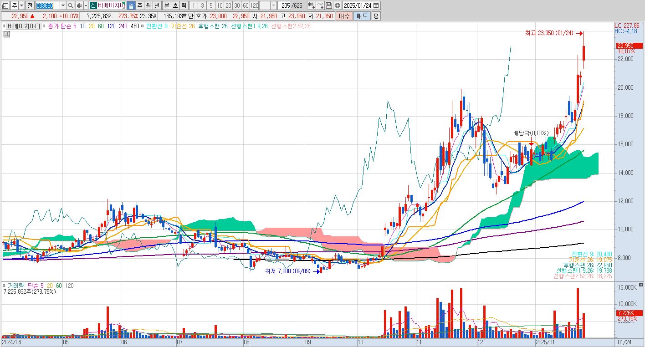Expand the interval combo box arrow
This screenshot has height=347, width=645.
click(x=273, y=5)
